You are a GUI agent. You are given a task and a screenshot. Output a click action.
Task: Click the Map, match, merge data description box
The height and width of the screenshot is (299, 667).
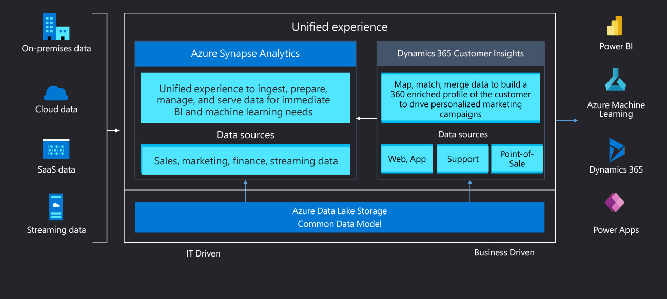pyautogui.click(x=460, y=98)
